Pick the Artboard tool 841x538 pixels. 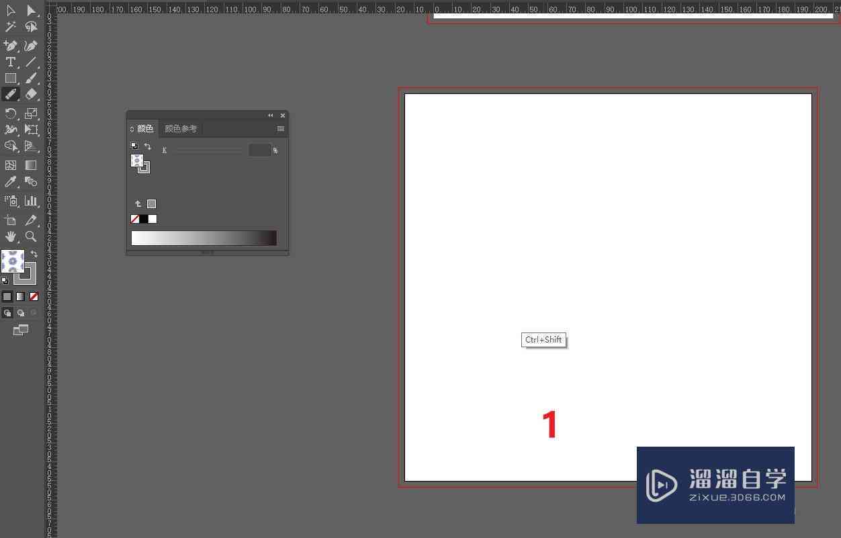point(11,220)
